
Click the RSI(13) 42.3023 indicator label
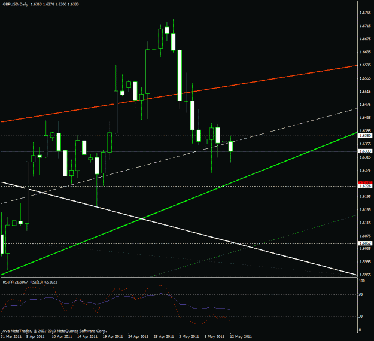[x=44, y=282]
